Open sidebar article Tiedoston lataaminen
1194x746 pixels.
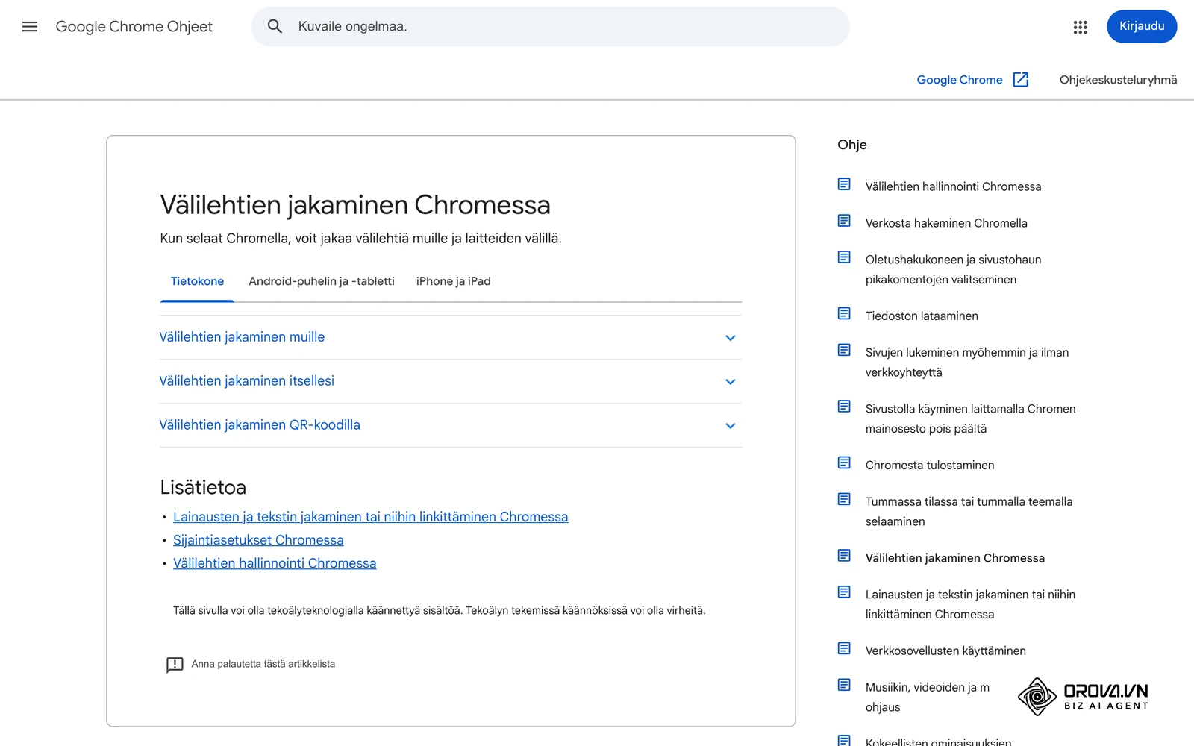(922, 316)
